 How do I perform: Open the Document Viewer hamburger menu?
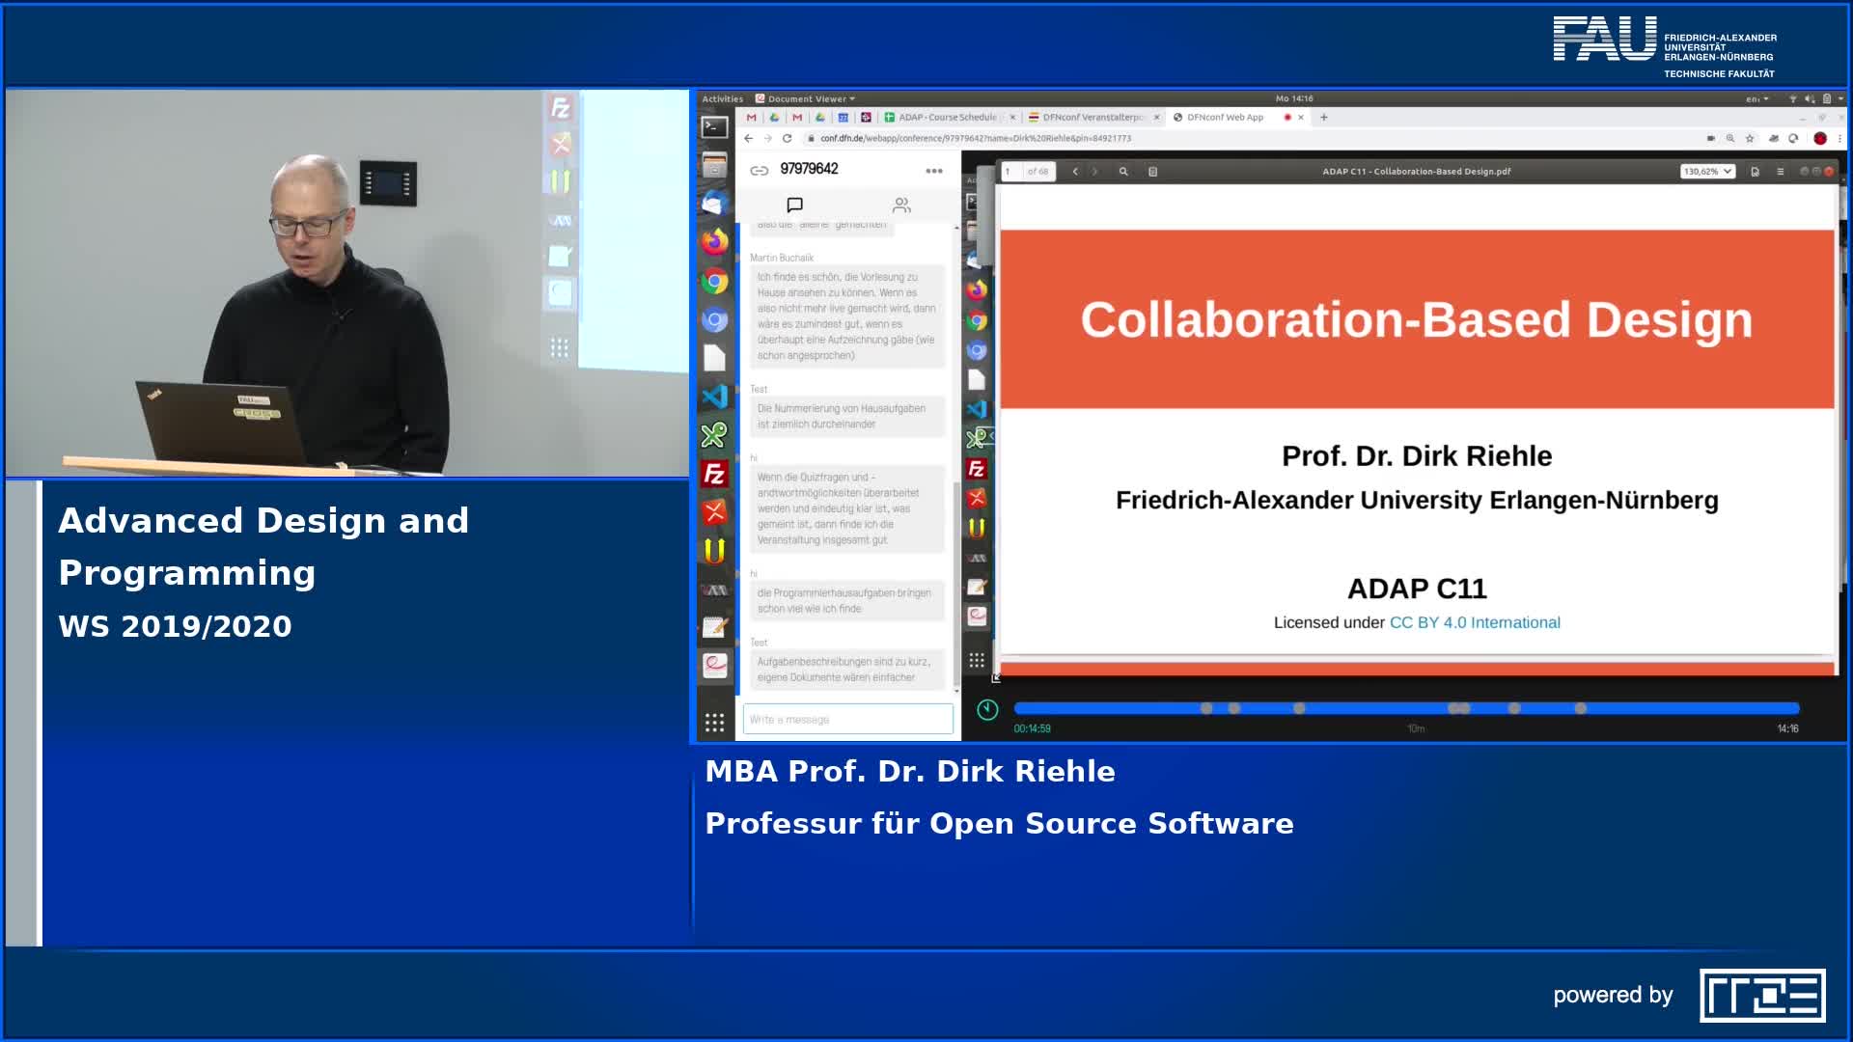click(x=1781, y=172)
